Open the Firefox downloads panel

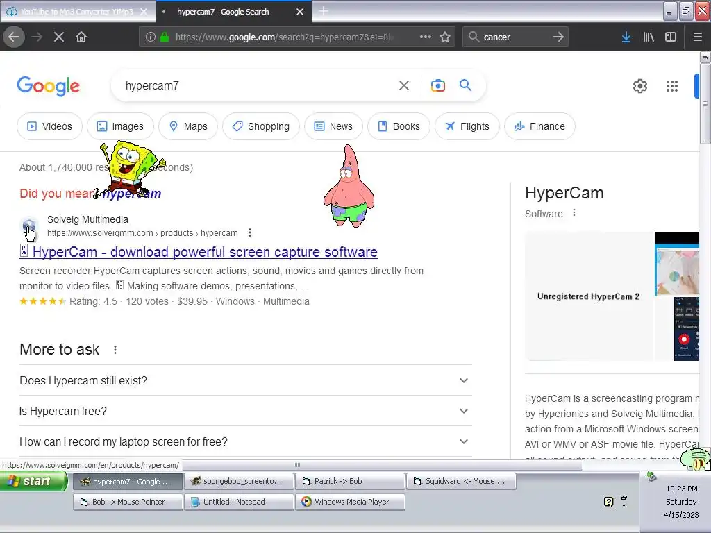coord(626,37)
